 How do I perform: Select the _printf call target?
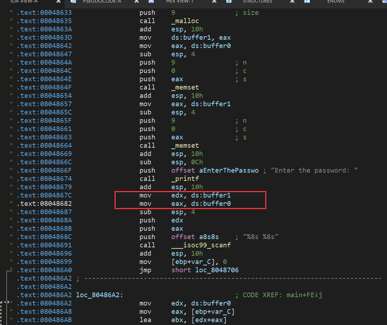(x=185, y=179)
